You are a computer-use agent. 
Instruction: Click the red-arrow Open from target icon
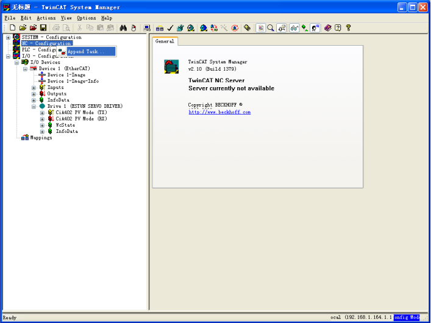tap(33, 28)
